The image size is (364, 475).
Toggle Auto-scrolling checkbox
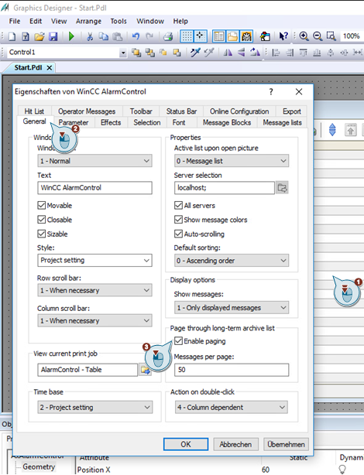tap(178, 234)
